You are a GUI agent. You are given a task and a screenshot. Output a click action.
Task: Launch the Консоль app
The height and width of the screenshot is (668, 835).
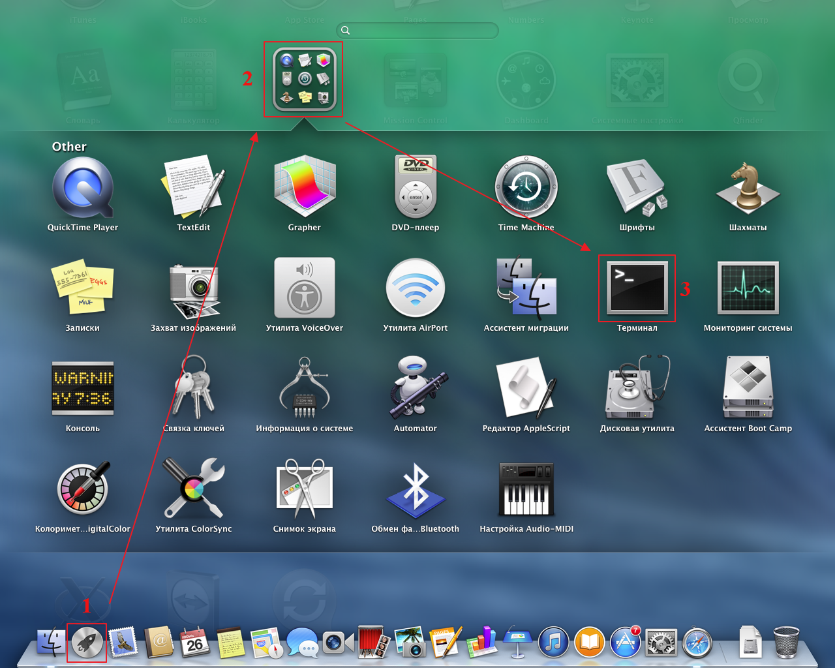pos(83,389)
